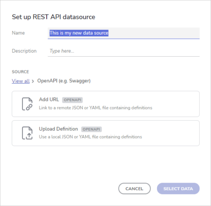Open the View all sources link
The image size is (211, 206).
tap(21, 81)
